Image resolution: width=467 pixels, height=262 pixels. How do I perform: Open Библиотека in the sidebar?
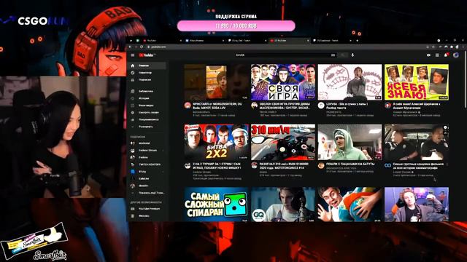pyautogui.click(x=147, y=91)
